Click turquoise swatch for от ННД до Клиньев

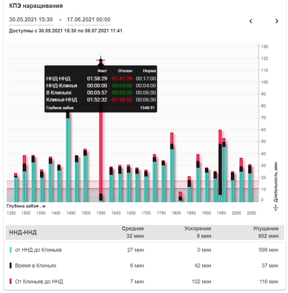(11, 250)
